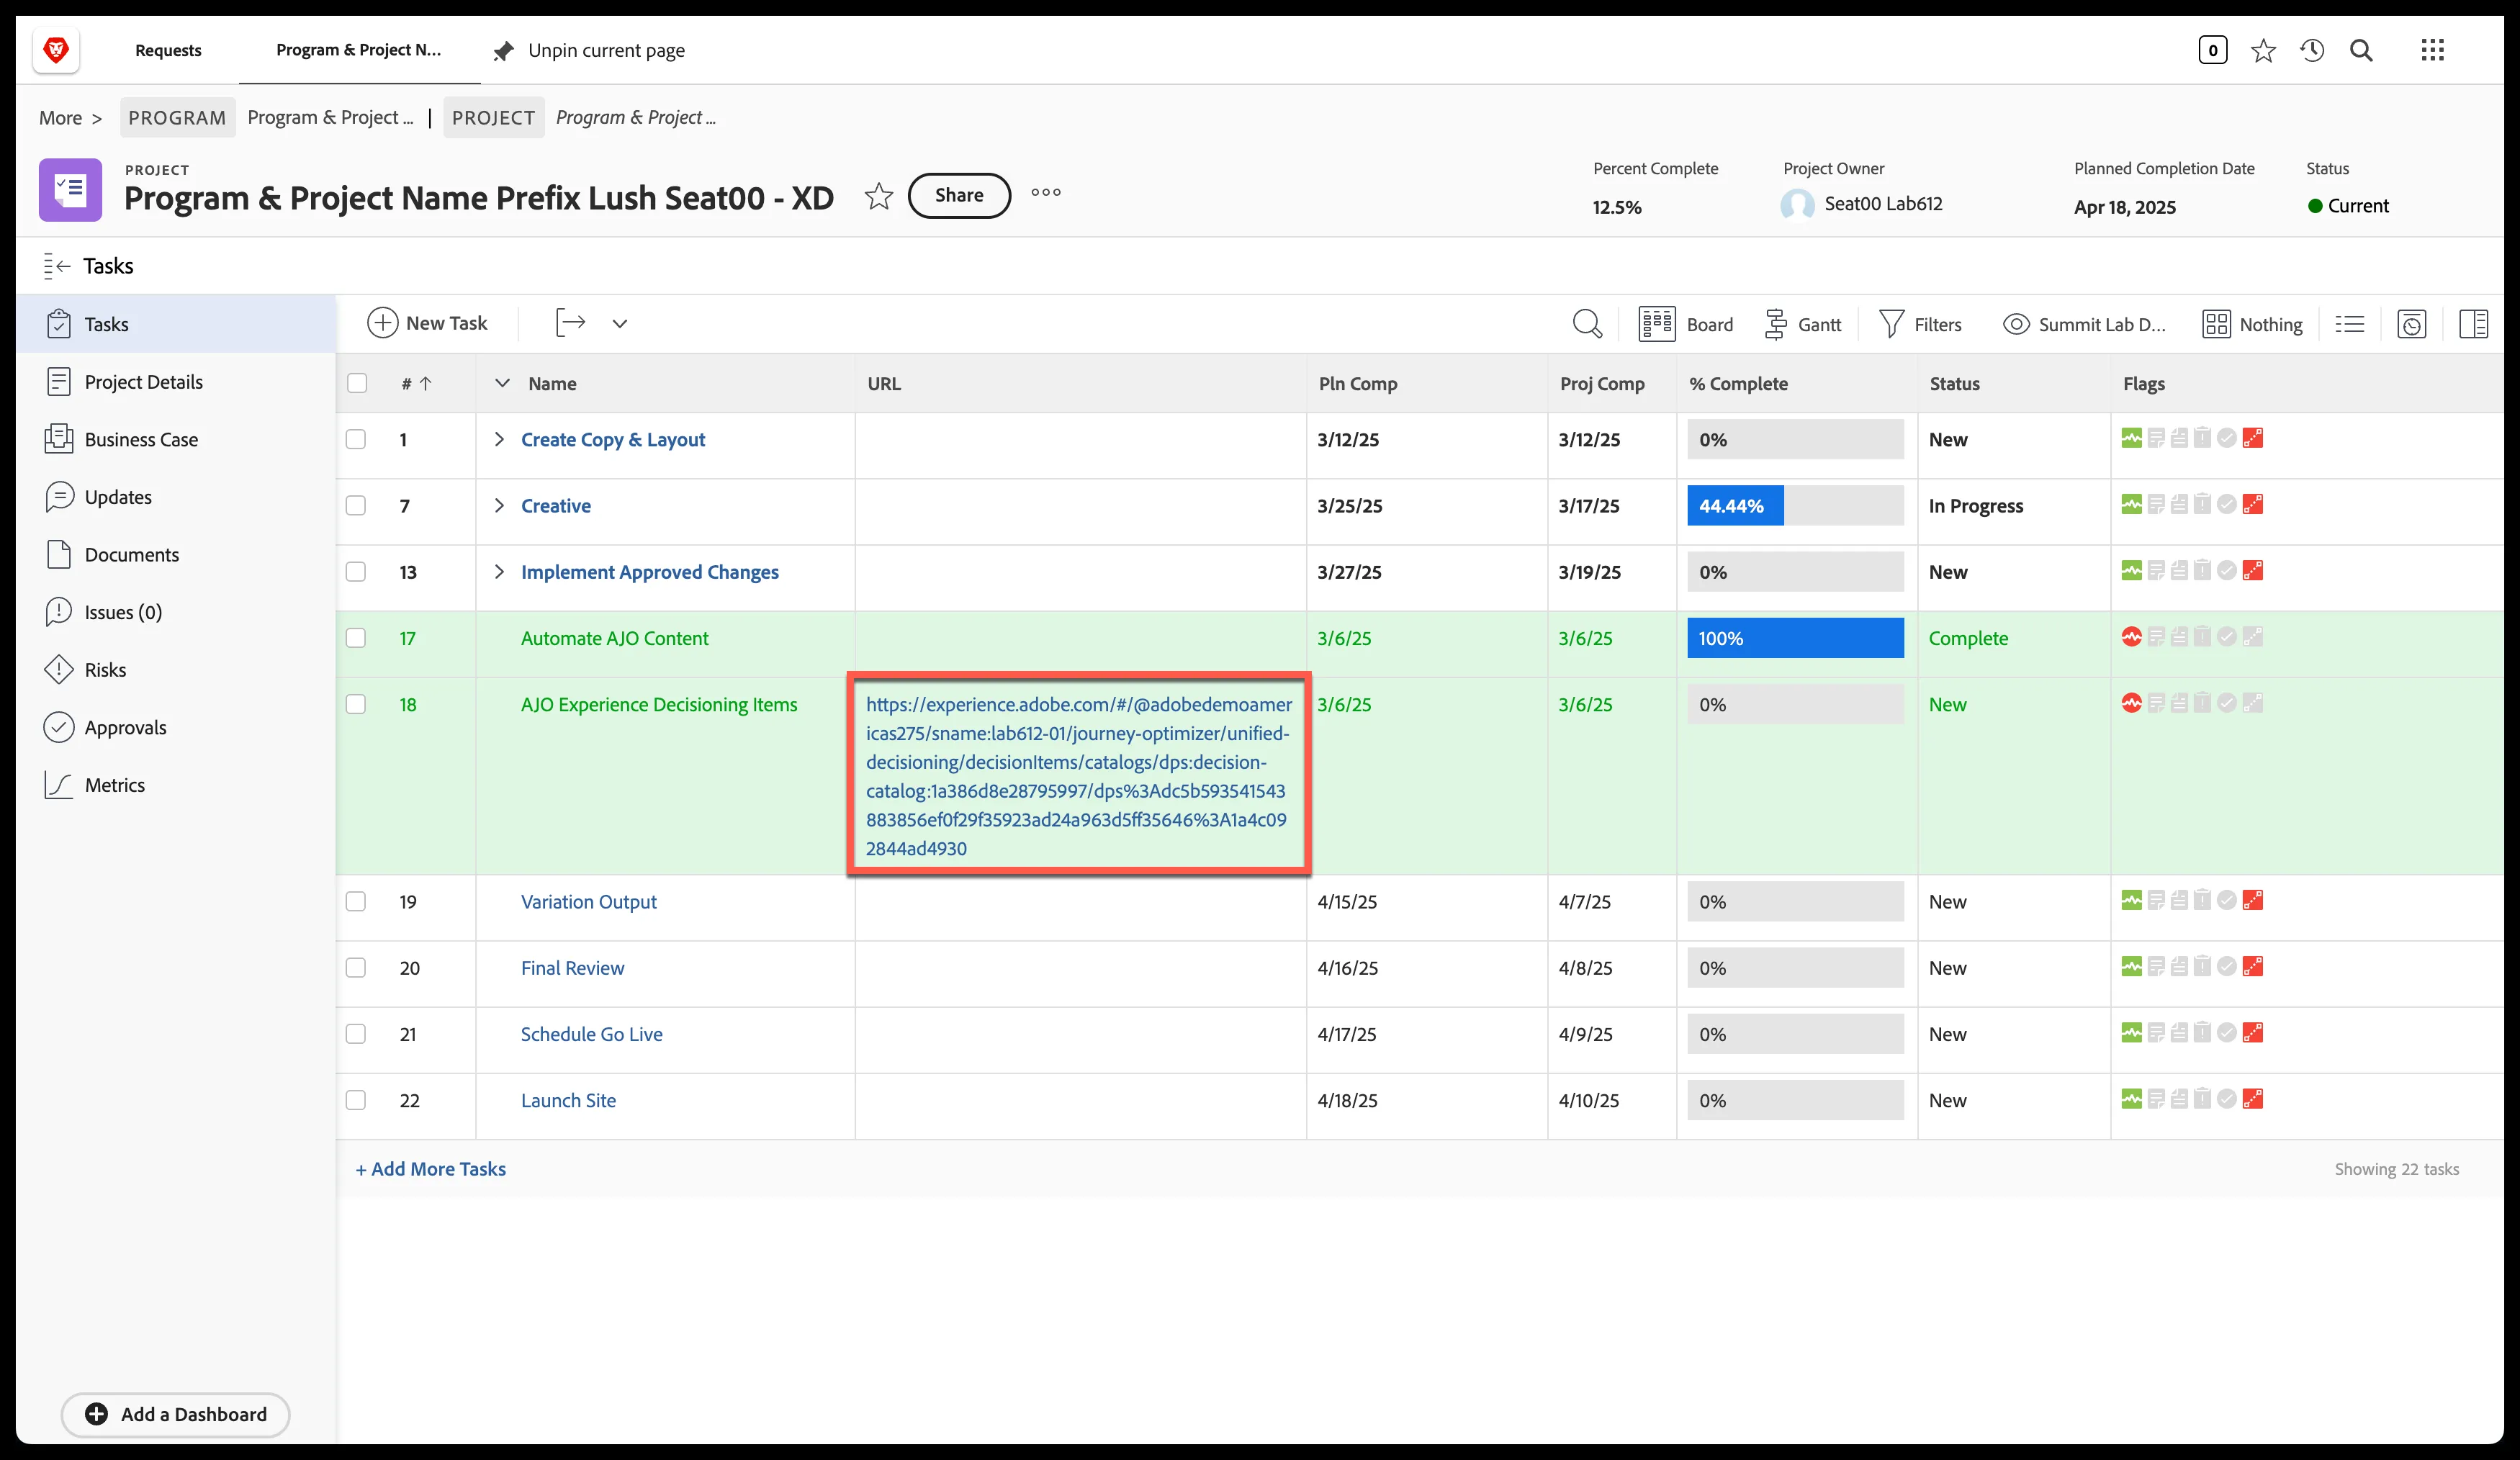
Task: Click the global search magnifier icon
Action: pyautogui.click(x=2361, y=50)
